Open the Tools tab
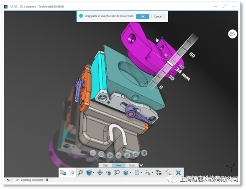This screenshot has height=190, width=246. point(132,165)
